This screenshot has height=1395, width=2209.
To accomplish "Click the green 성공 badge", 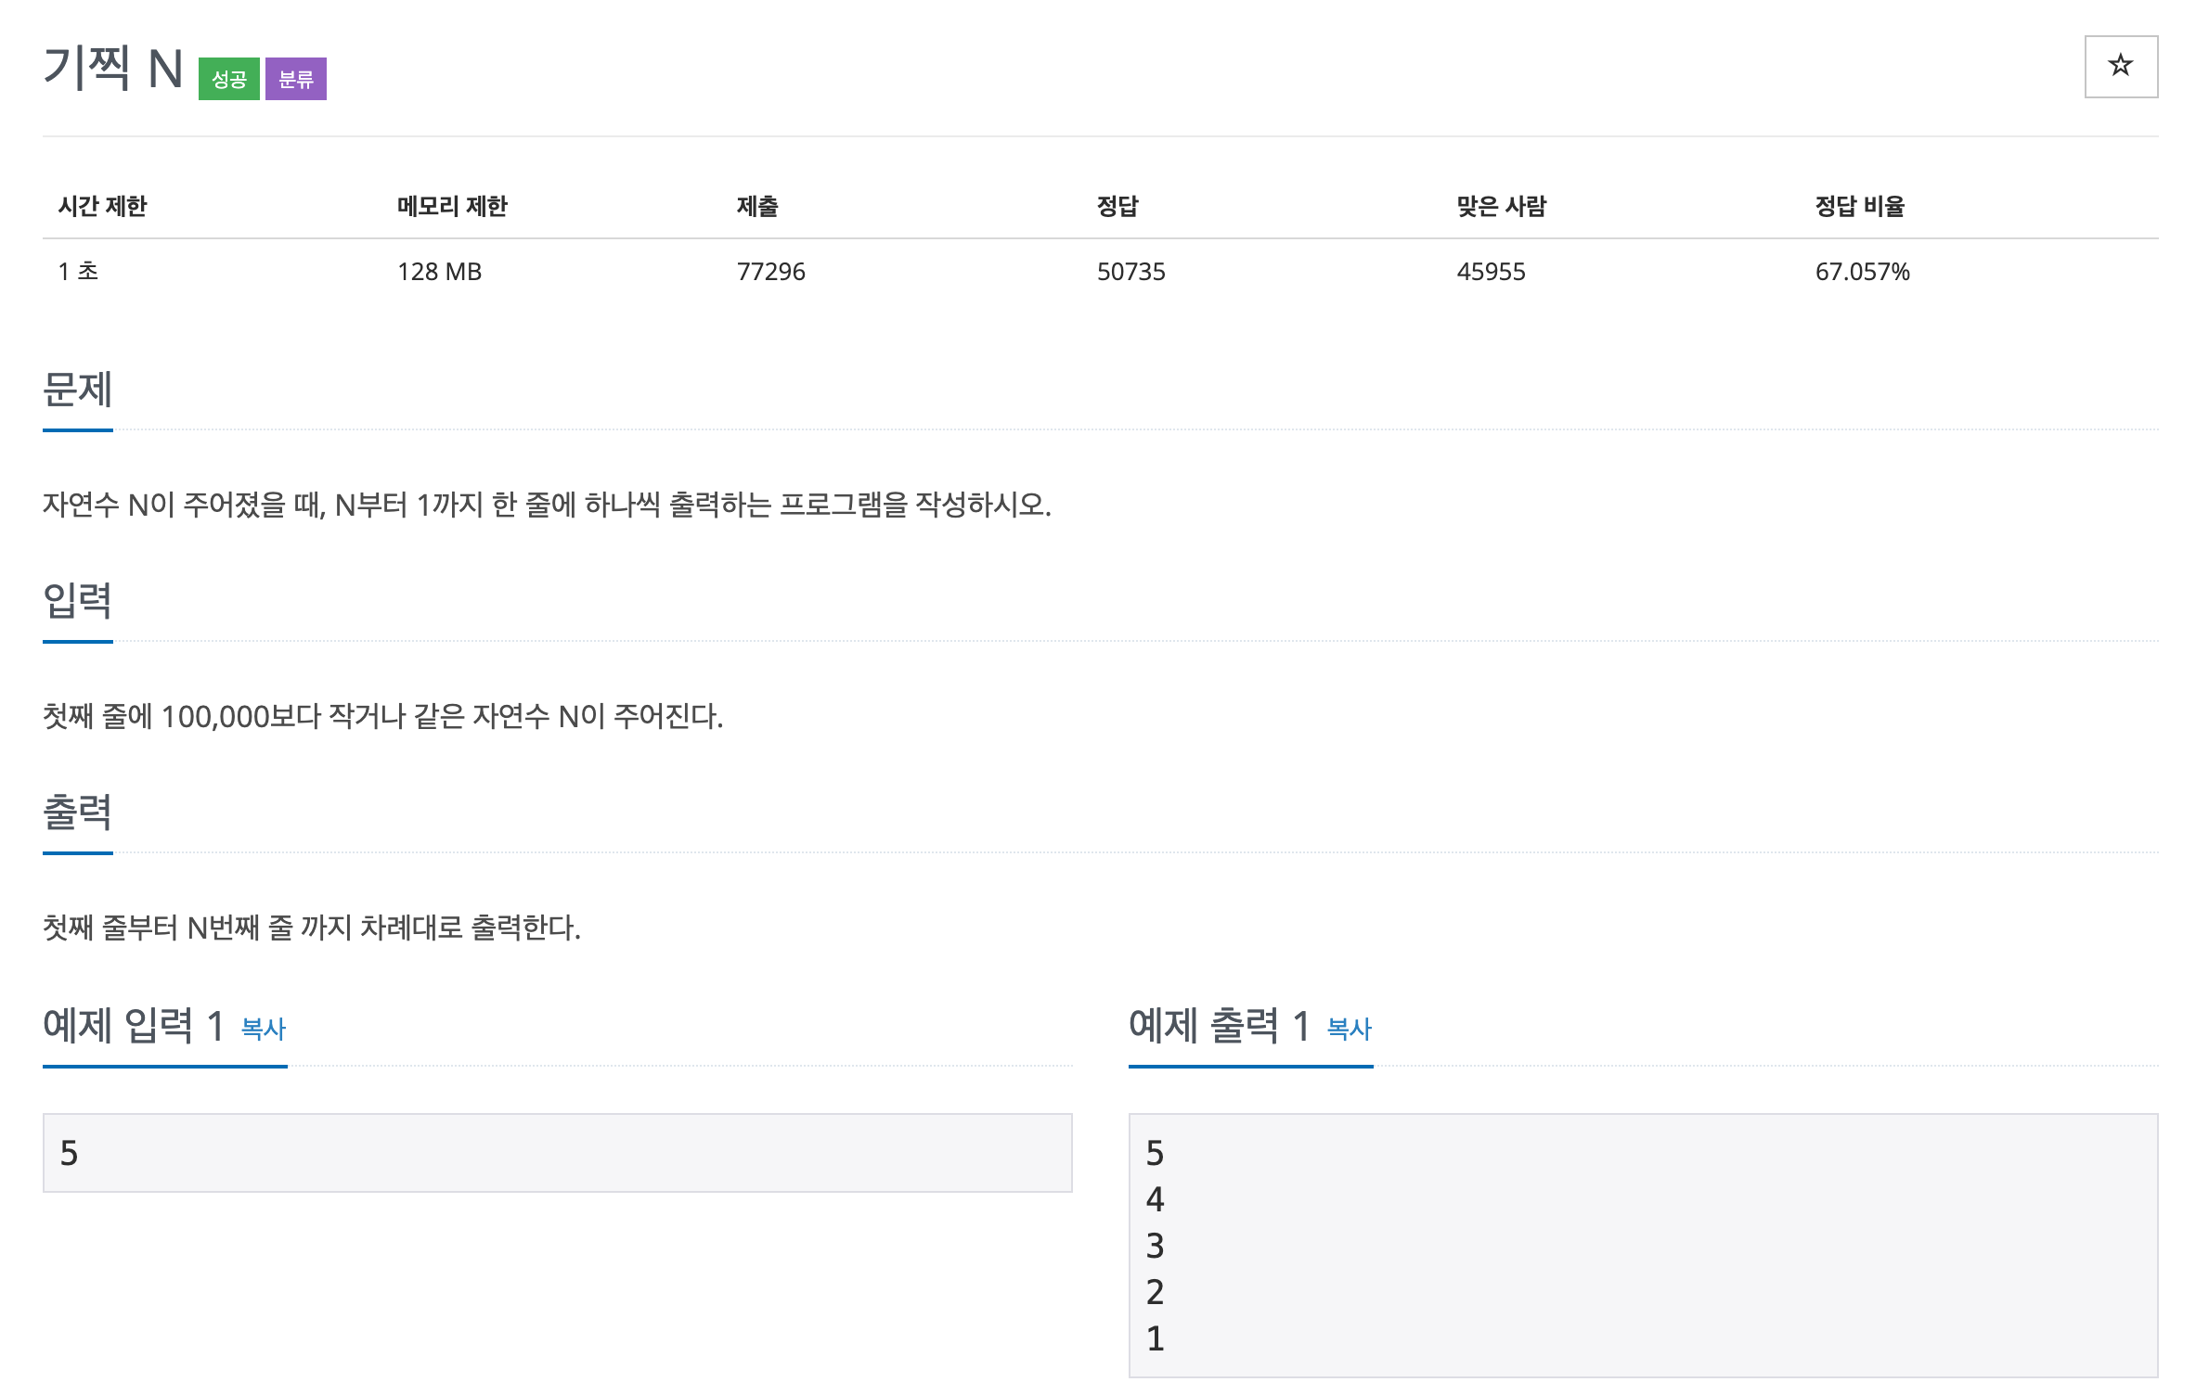I will click(230, 81).
